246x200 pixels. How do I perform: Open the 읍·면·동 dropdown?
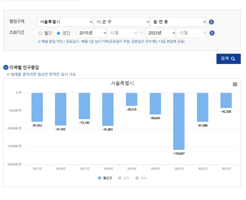(179, 22)
